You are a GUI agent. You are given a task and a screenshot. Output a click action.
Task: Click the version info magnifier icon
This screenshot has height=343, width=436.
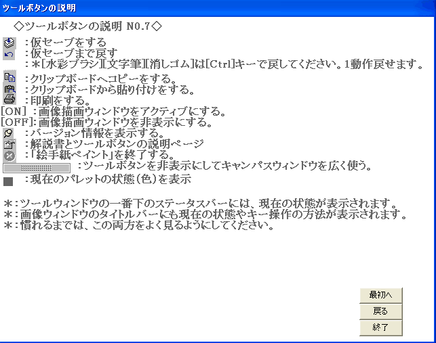[x=9, y=133]
